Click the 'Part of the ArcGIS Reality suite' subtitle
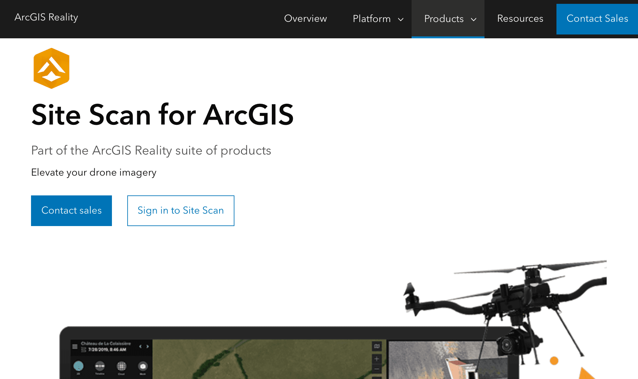 [151, 150]
